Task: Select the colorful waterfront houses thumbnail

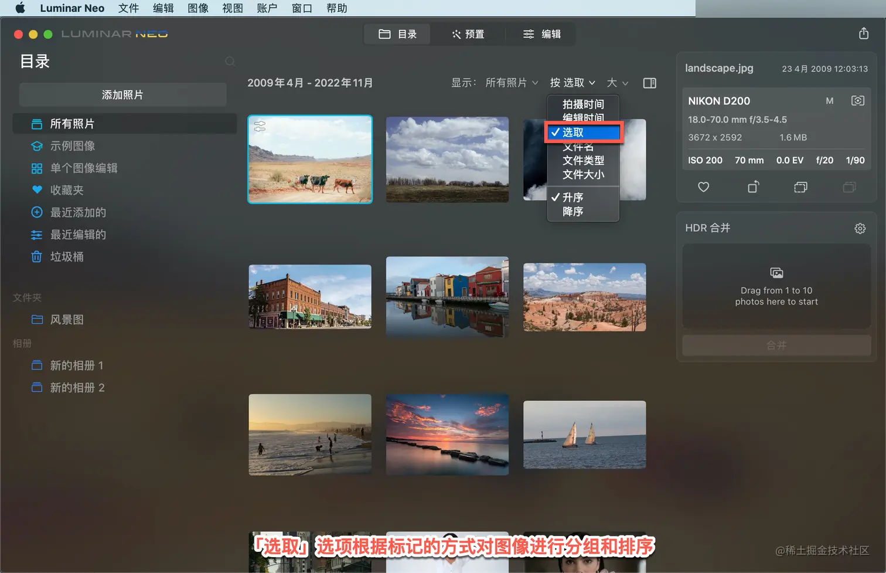Action: tap(447, 297)
